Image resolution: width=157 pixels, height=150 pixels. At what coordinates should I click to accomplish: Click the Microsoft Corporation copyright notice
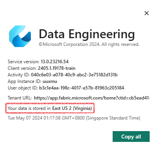89,44
